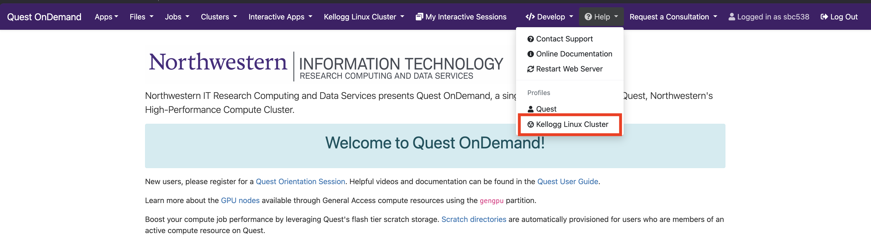Open the Apps dropdown menu
The image size is (871, 245).
pyautogui.click(x=106, y=17)
